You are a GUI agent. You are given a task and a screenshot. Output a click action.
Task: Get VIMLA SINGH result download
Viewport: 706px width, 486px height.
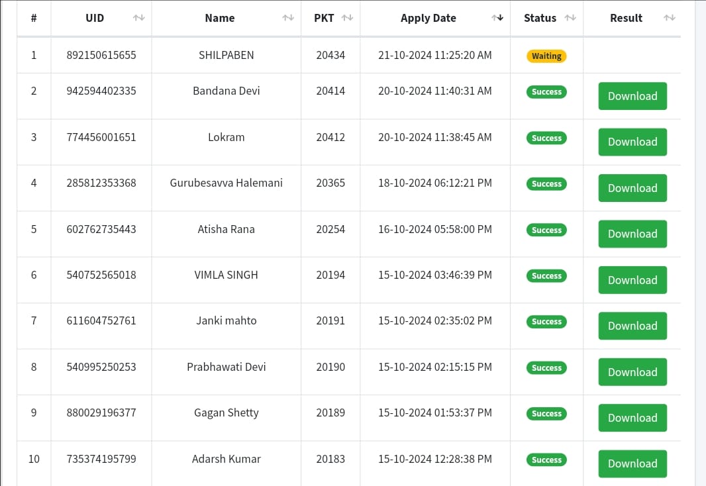click(632, 280)
